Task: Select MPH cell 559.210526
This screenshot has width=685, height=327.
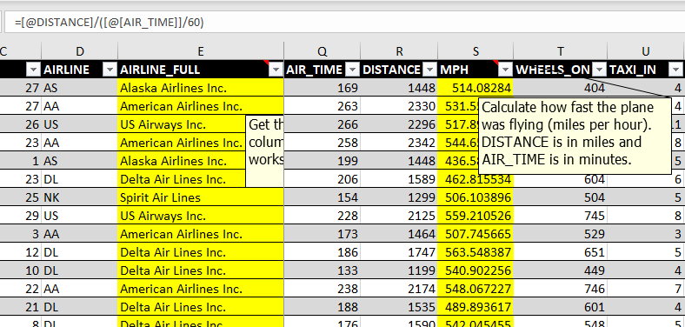Action: (x=476, y=216)
